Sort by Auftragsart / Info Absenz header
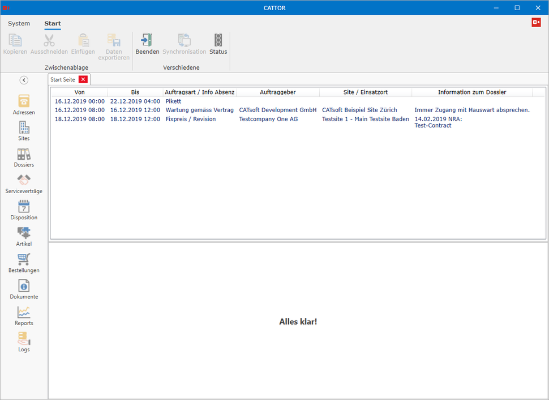 point(200,92)
